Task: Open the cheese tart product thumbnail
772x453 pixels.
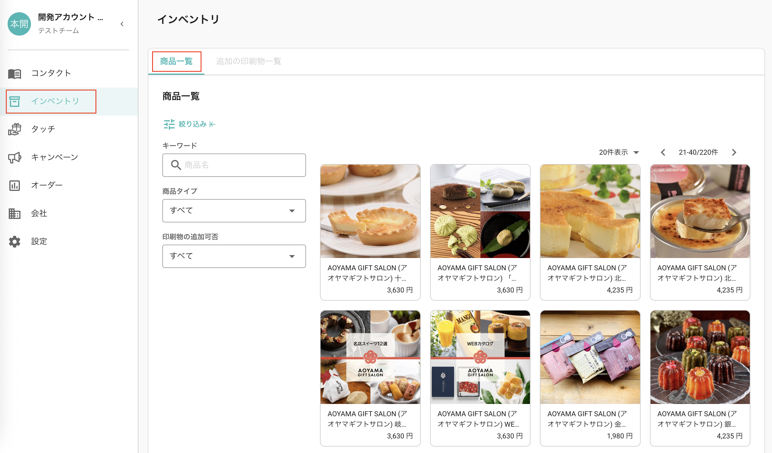Action: pyautogui.click(x=370, y=211)
